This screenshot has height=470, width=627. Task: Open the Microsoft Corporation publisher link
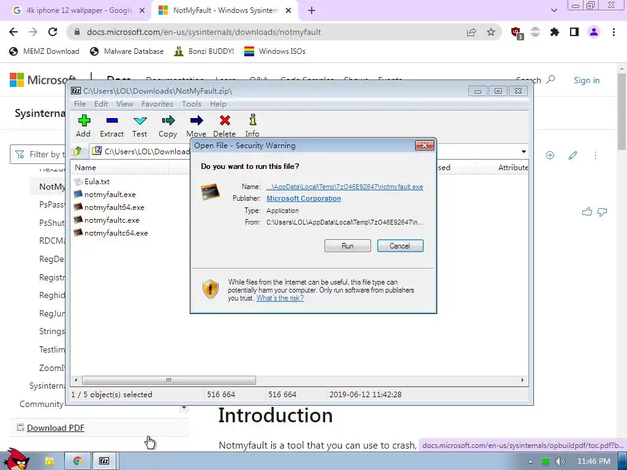[x=304, y=198]
